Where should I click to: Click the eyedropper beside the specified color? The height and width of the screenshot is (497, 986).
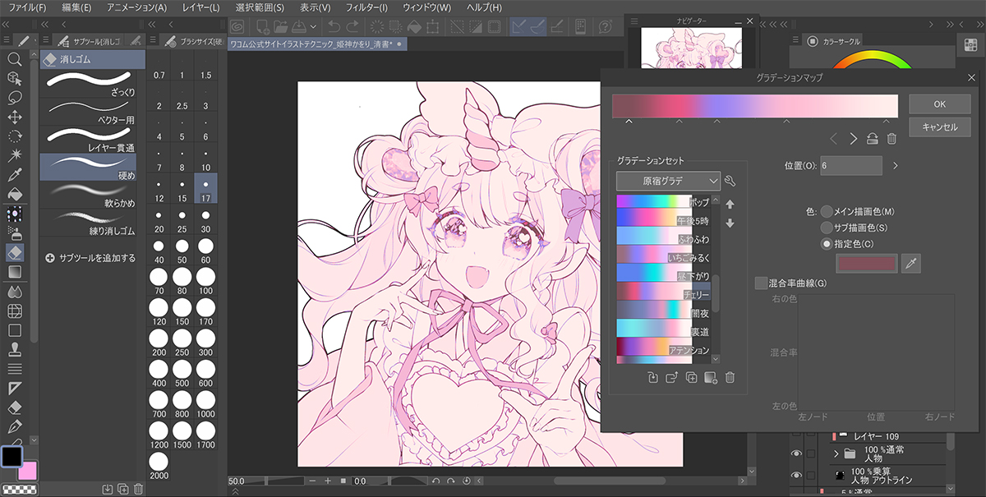(910, 263)
